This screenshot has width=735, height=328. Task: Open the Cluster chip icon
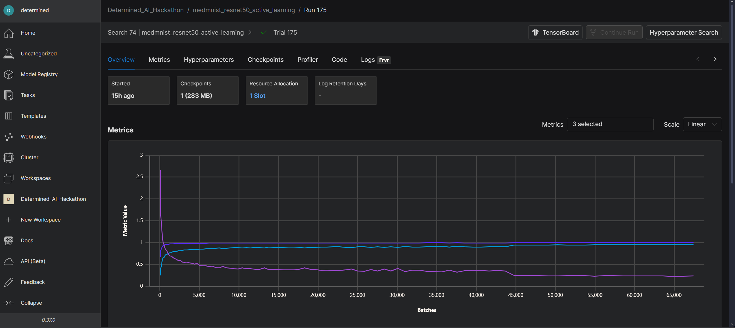click(9, 158)
